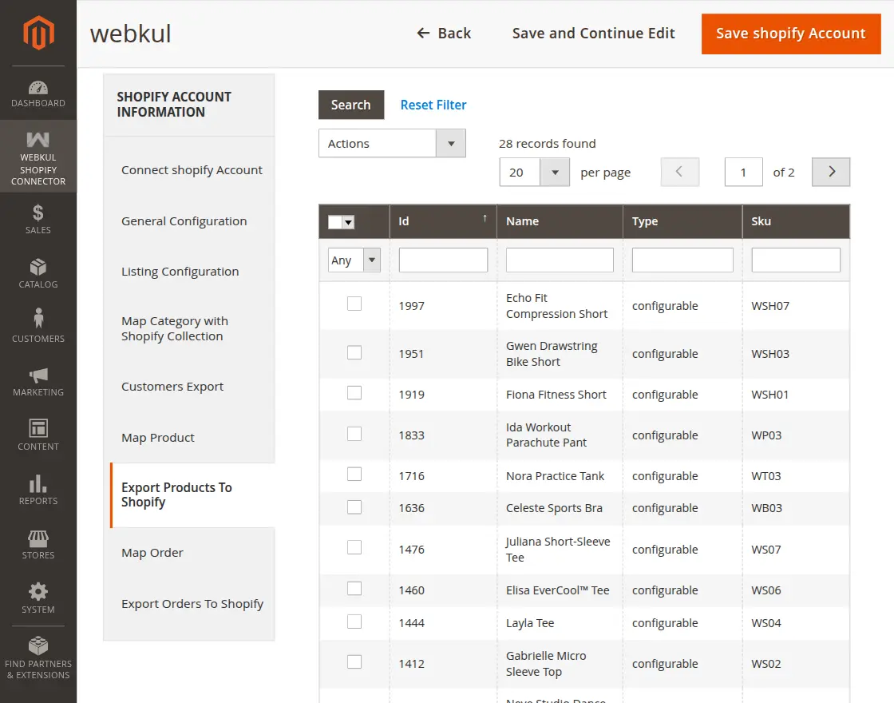Image resolution: width=894 pixels, height=703 pixels.
Task: Tick checkbox for Gwen Drawstring Bike Short
Action: (354, 352)
